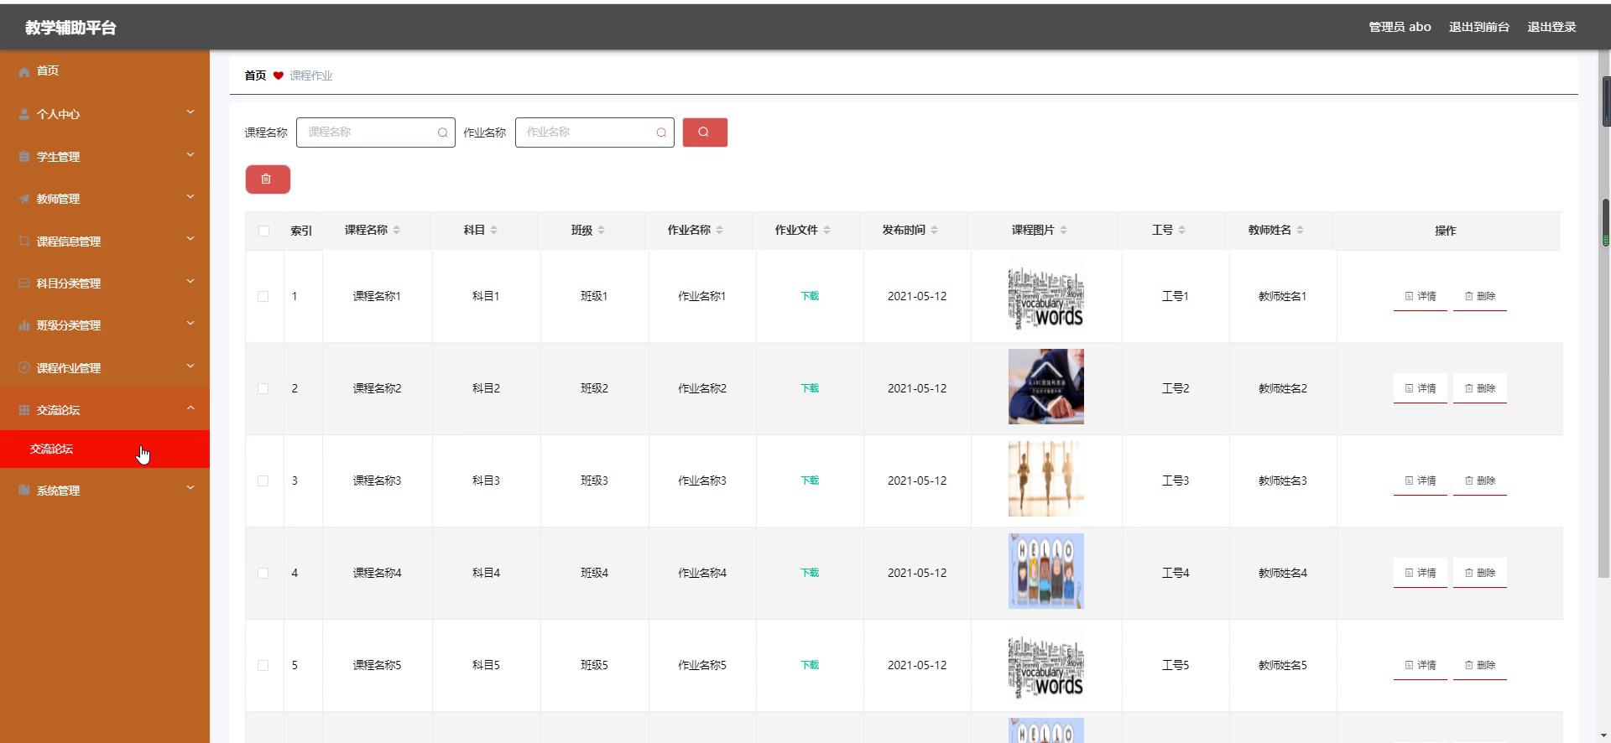Toggle the select-all checkbox in table header

click(263, 231)
